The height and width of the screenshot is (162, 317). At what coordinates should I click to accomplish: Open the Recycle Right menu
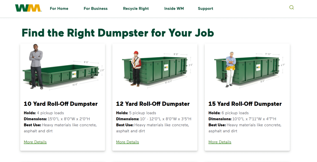[136, 8]
